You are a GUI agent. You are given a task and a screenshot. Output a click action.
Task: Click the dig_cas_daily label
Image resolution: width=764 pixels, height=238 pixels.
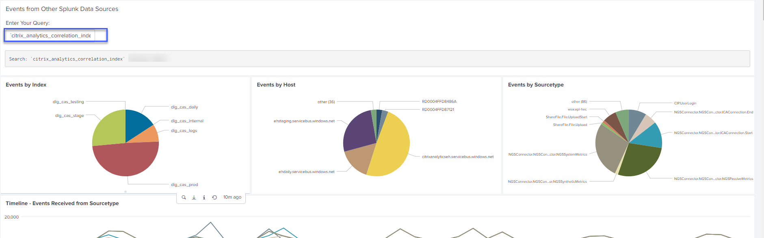(x=184, y=107)
